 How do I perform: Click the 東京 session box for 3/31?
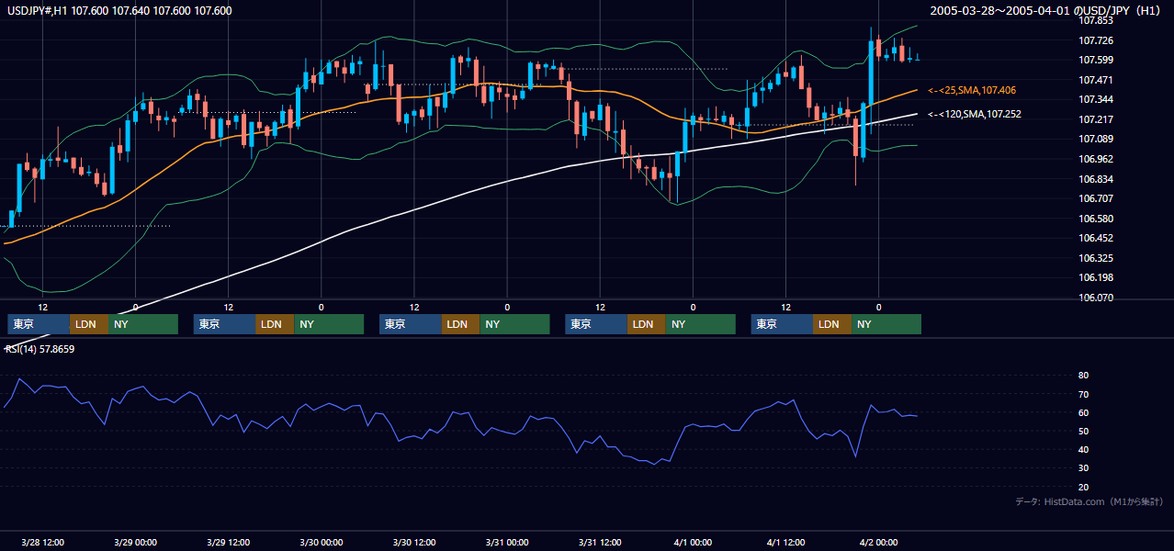pos(596,324)
